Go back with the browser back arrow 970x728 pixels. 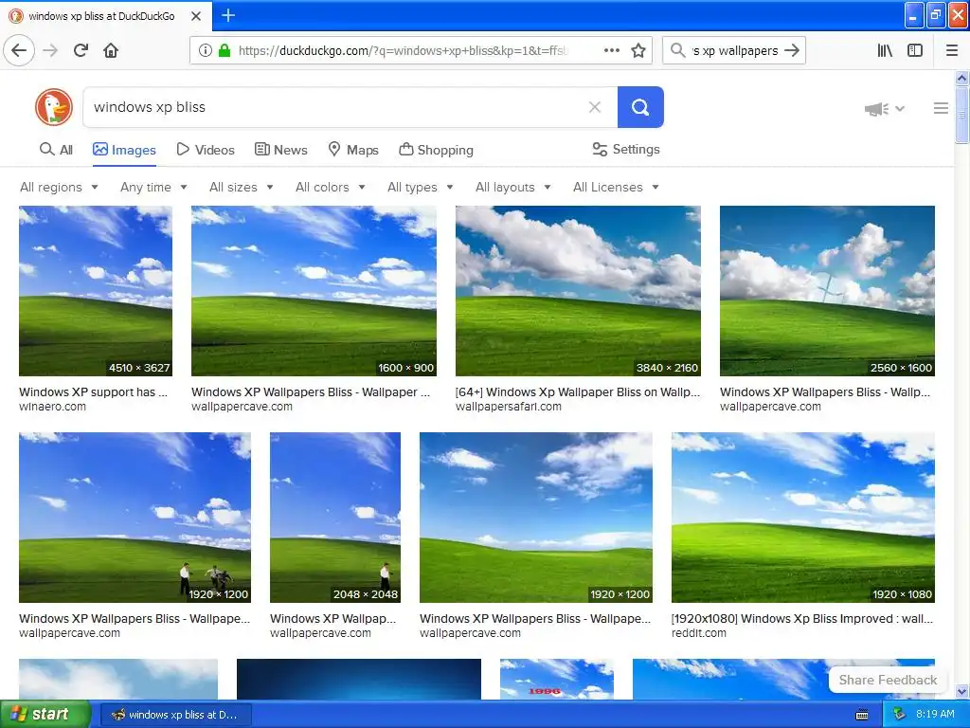coord(19,50)
